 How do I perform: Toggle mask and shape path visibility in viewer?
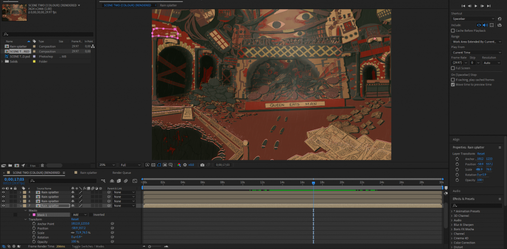coord(159,165)
